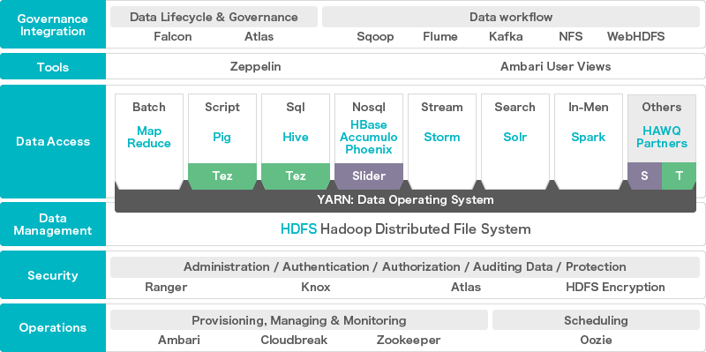Click the Scheduling header
Screen dimensions: 706x352
(597, 320)
